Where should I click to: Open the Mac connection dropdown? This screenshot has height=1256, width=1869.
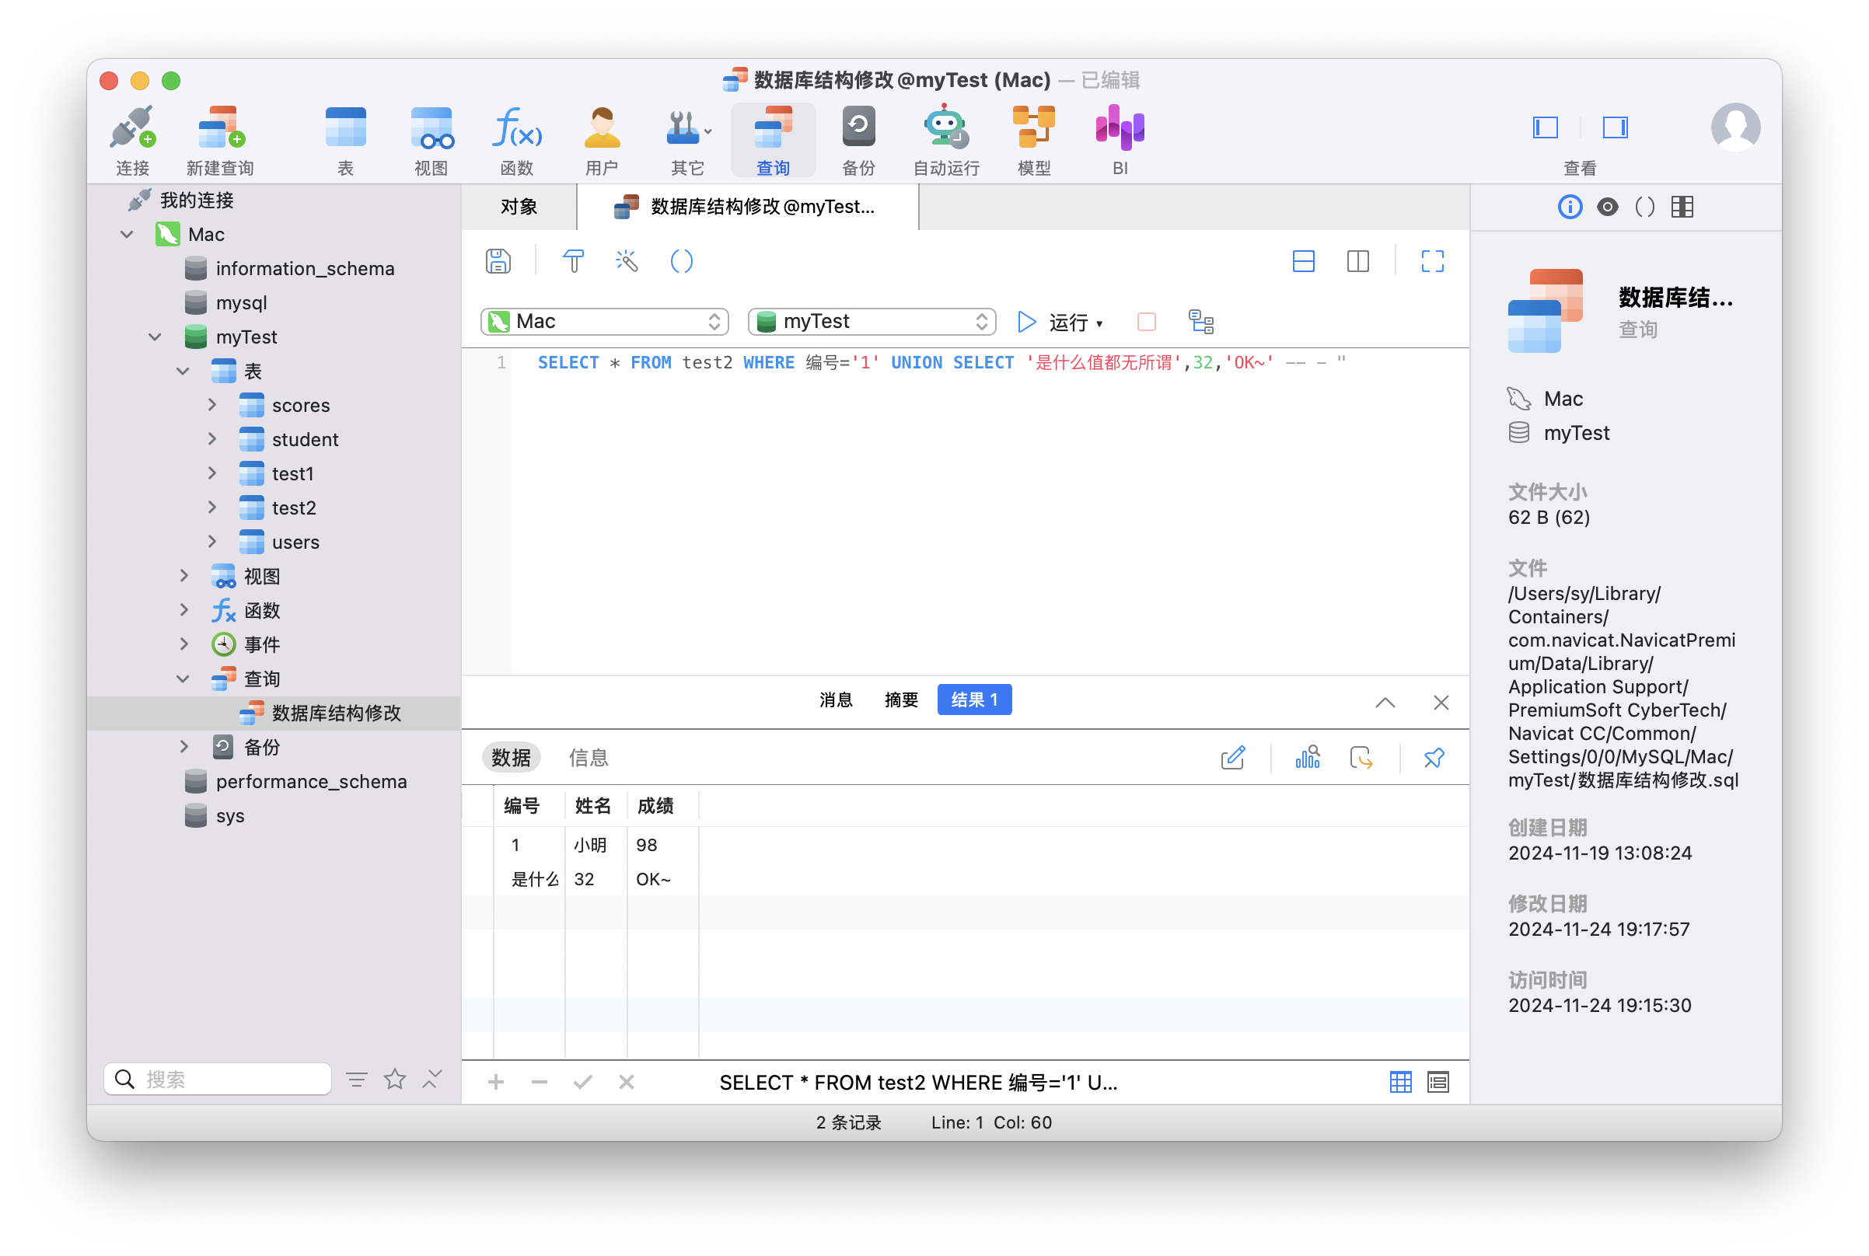click(x=605, y=322)
